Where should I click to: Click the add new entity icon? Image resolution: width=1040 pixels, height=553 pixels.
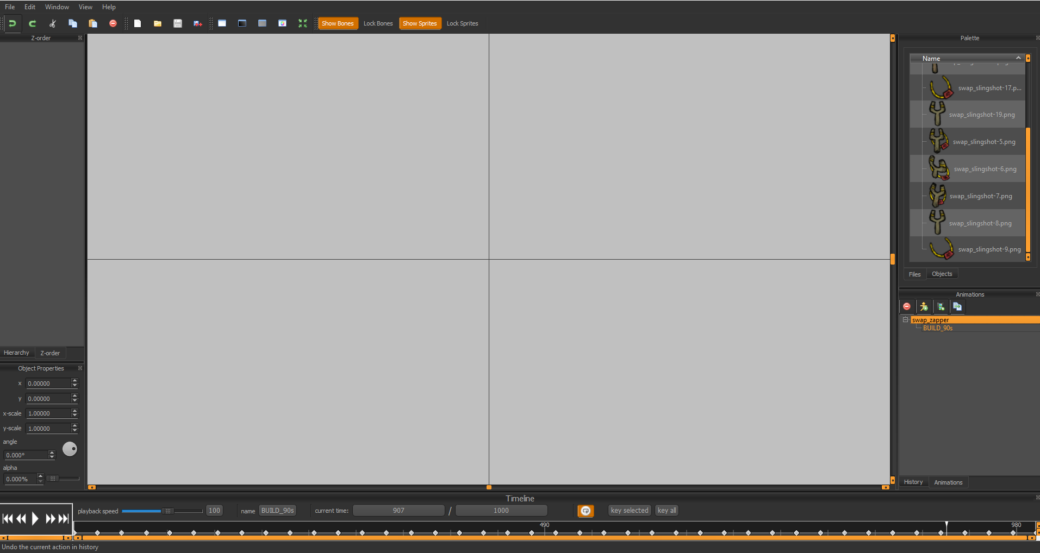click(x=924, y=307)
